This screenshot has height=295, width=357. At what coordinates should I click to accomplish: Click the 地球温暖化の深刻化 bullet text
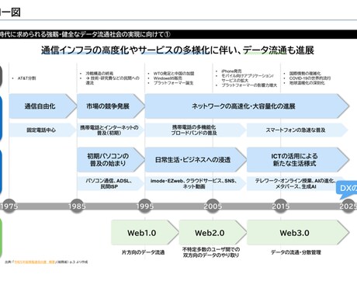click(307, 83)
